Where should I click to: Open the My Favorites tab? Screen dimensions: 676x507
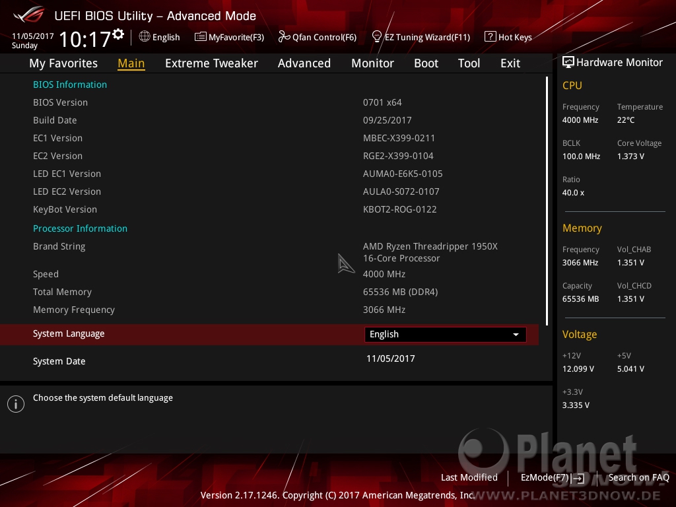(63, 63)
